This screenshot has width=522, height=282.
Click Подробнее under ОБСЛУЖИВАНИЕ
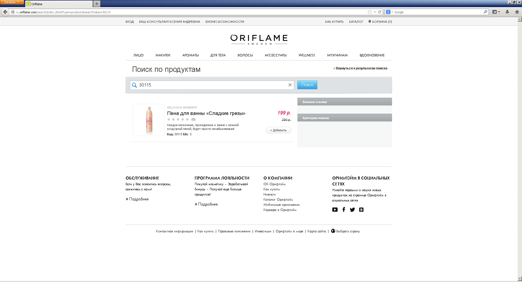[x=139, y=199]
